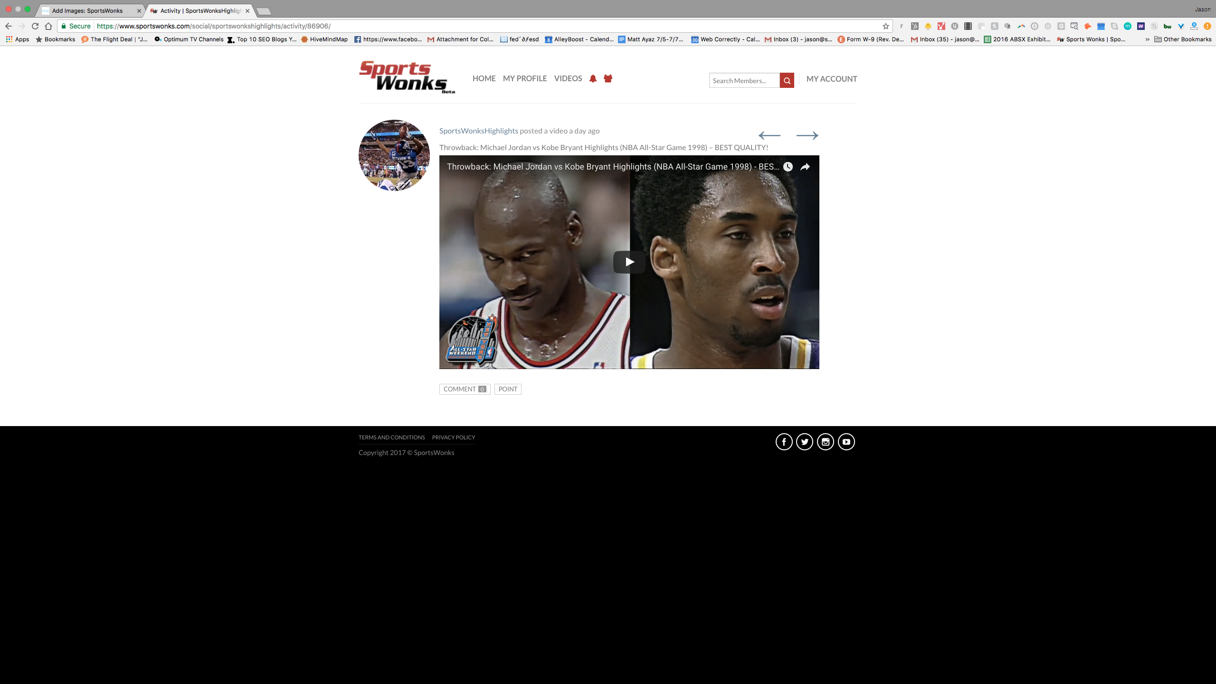Screen dimensions: 1216x684
Task: Reload the current page
Action: [35, 26]
